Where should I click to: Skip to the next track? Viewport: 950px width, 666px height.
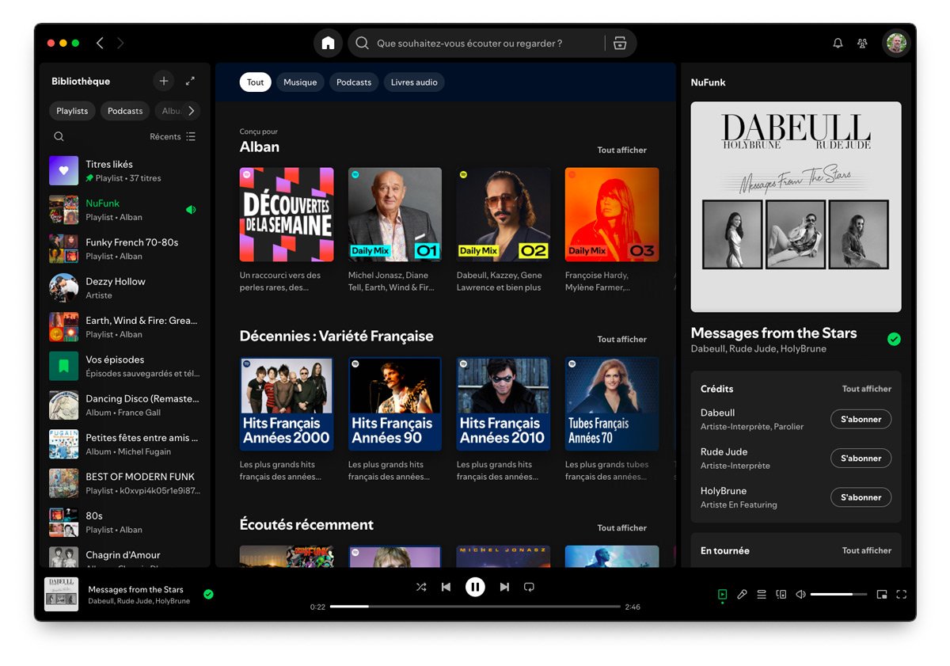[x=504, y=587]
